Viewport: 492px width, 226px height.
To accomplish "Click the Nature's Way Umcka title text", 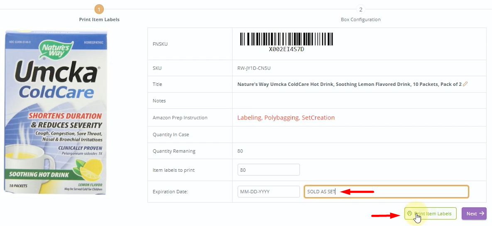I will click(349, 84).
